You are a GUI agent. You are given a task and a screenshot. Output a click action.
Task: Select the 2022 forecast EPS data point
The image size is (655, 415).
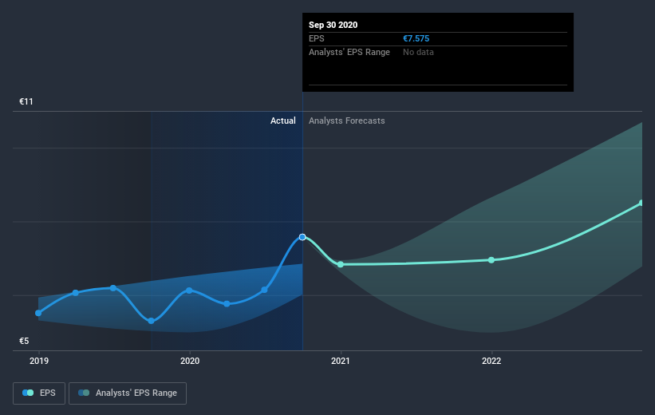pyautogui.click(x=491, y=260)
